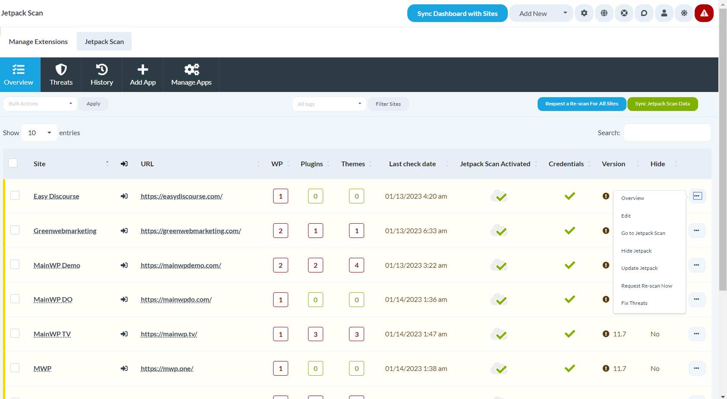Click the login arrow icon for Greenwebmarketing
The image size is (727, 399).
coord(124,231)
